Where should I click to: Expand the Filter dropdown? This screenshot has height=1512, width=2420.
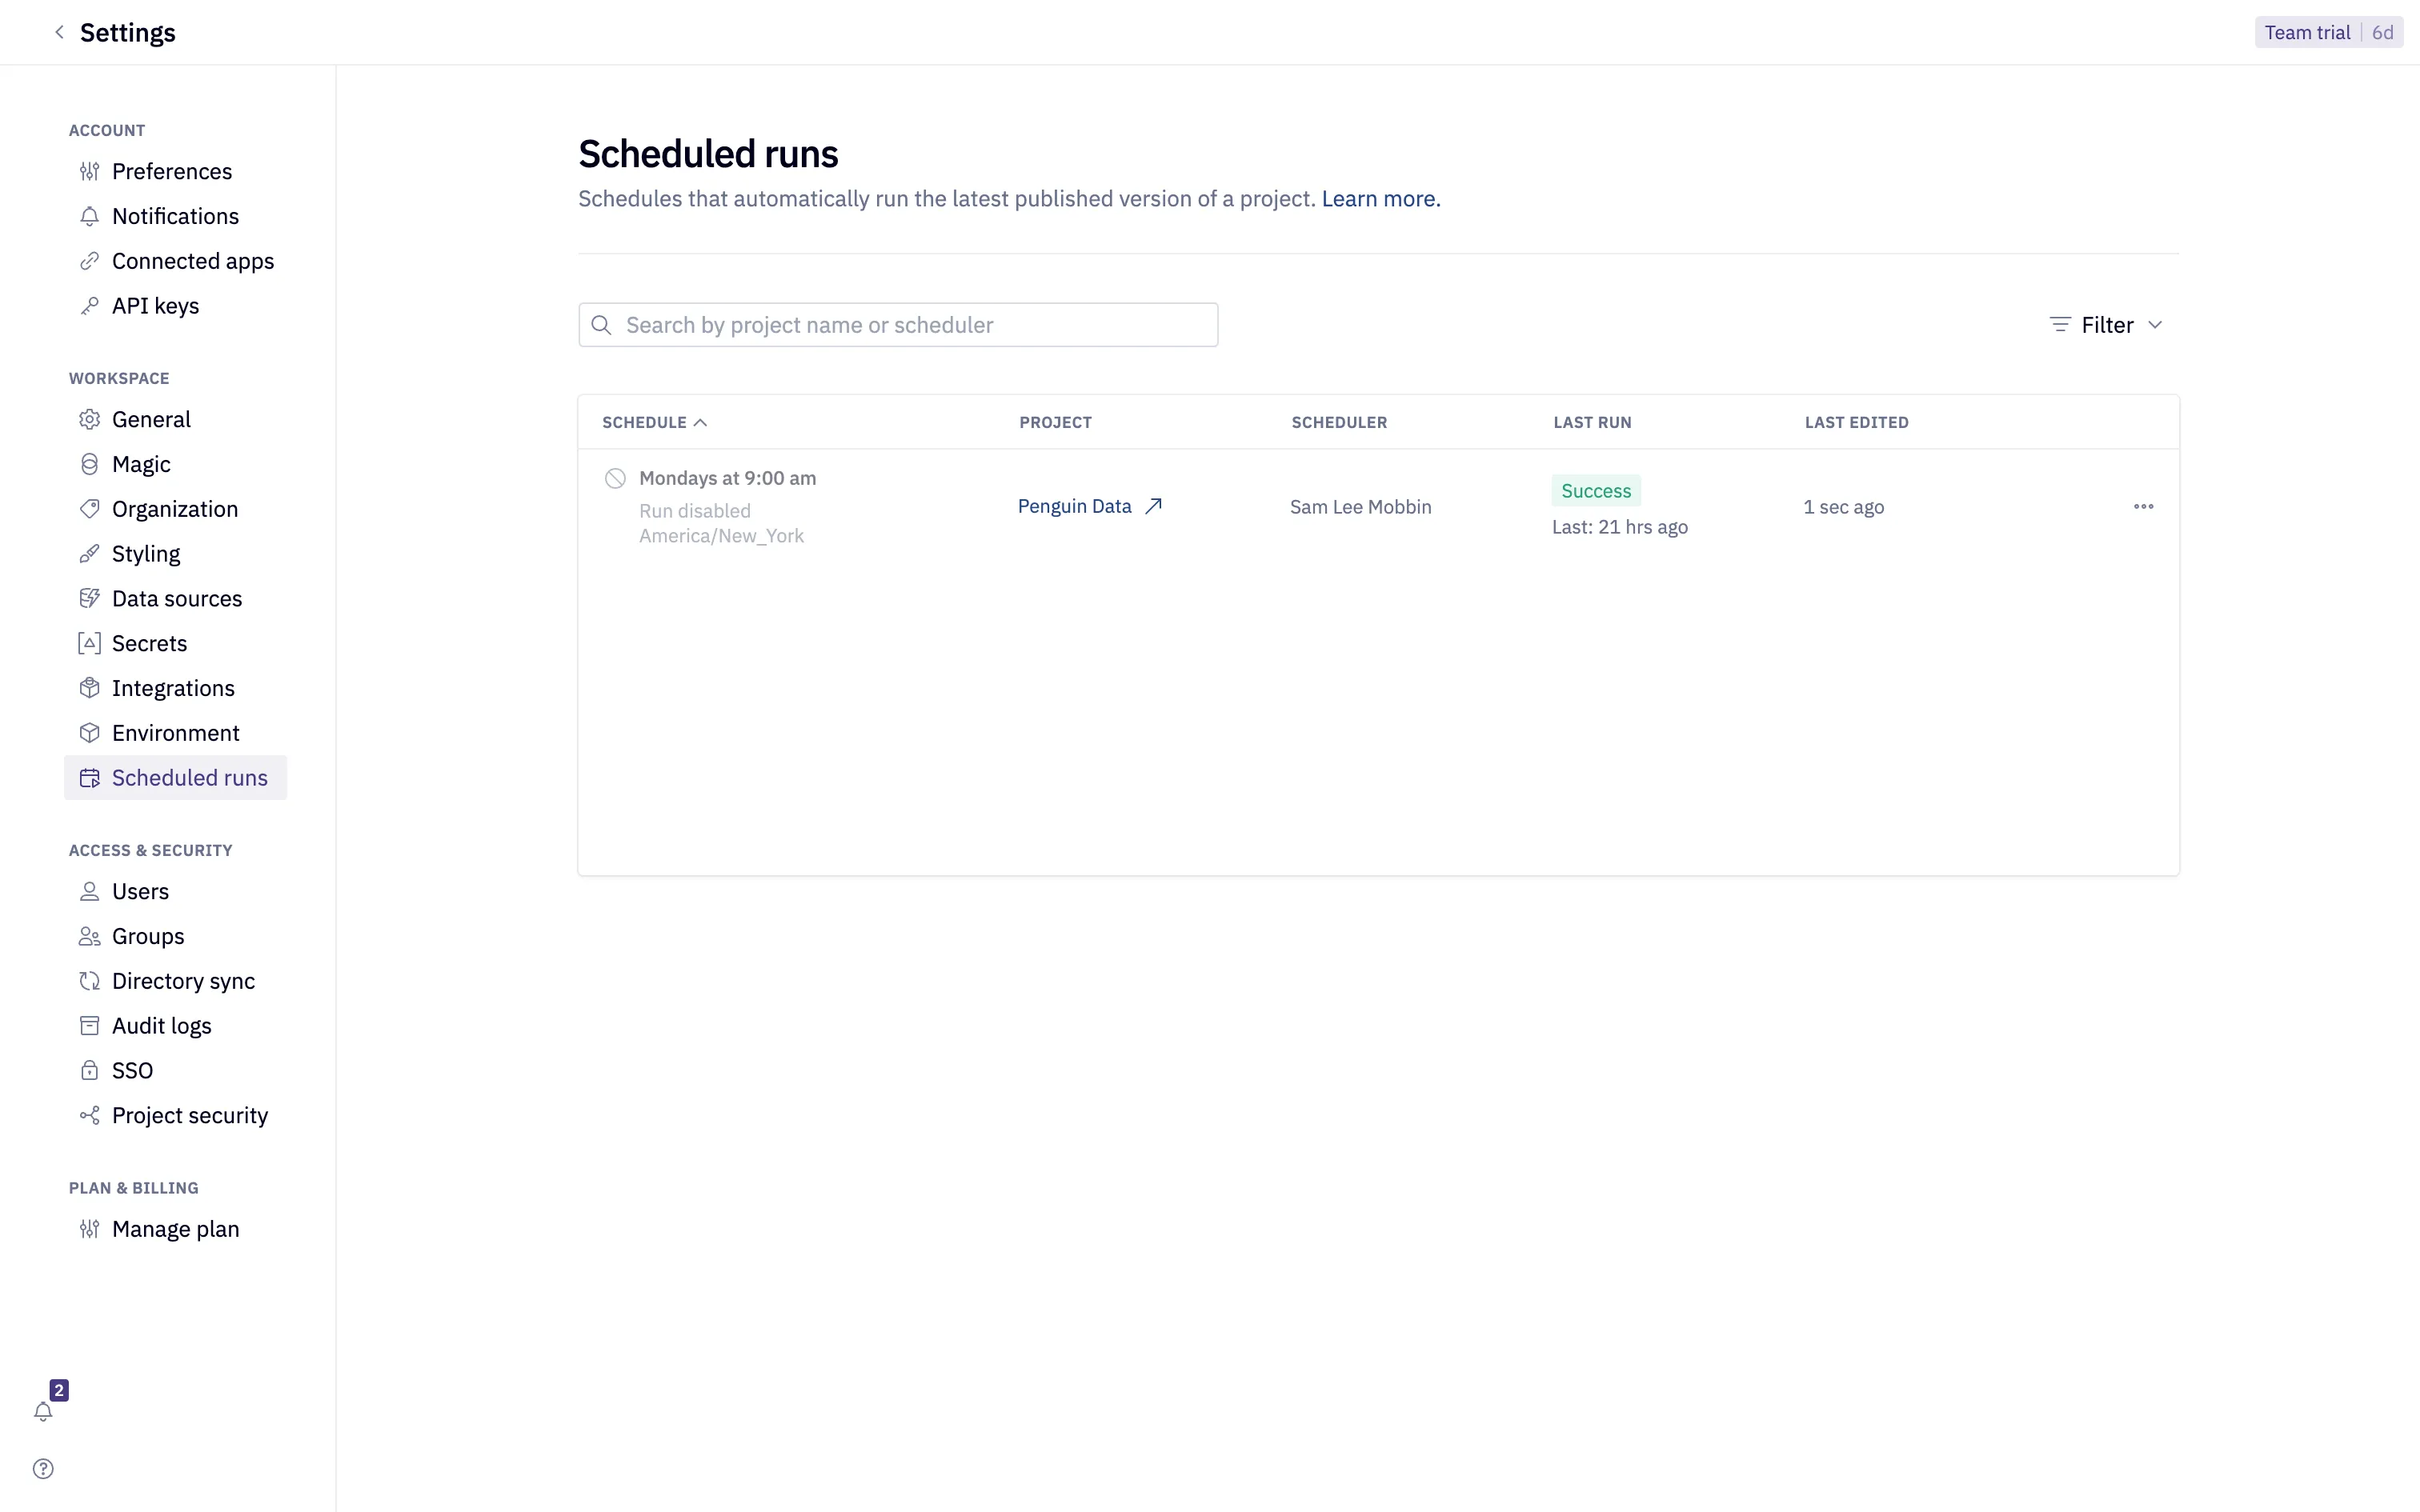pos(2106,325)
